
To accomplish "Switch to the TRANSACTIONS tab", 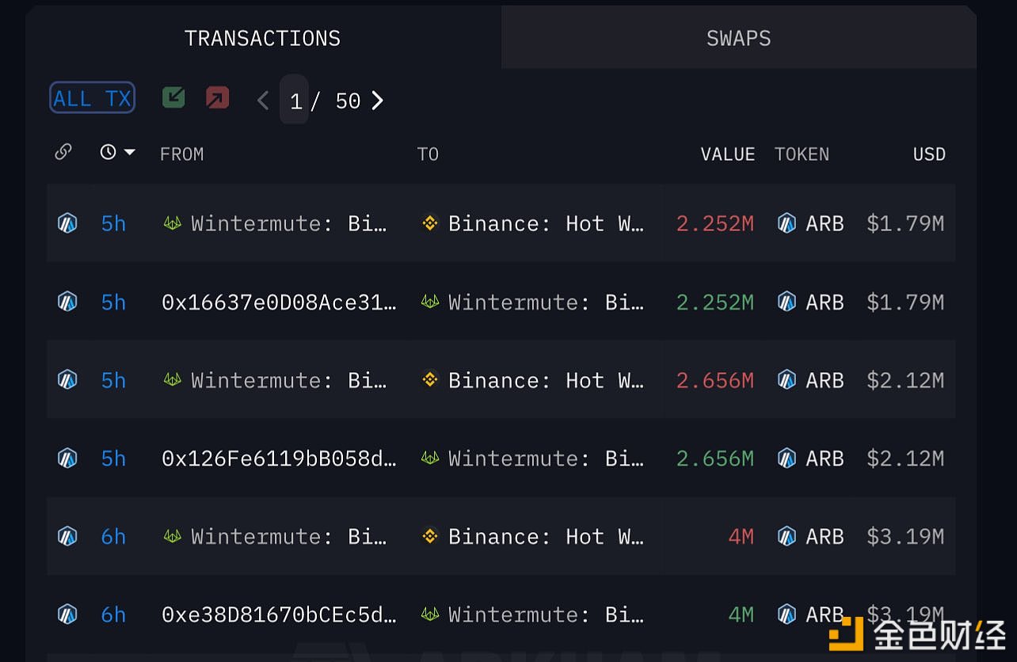I will point(263,38).
